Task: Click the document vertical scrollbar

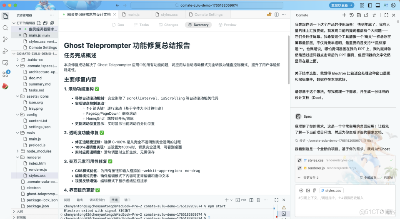Action: [x=288, y=60]
